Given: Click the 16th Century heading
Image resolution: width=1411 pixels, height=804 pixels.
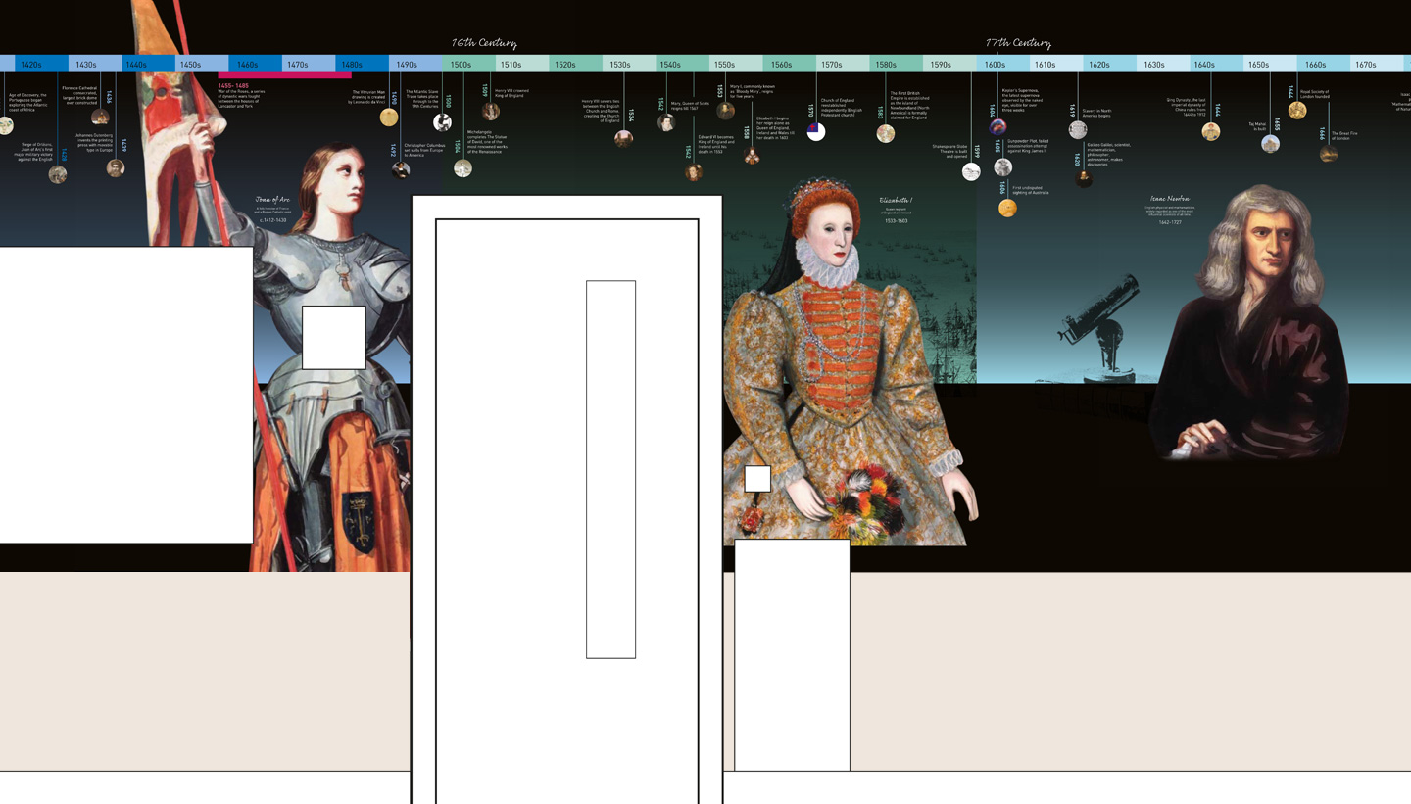Looking at the screenshot, I should tap(484, 43).
